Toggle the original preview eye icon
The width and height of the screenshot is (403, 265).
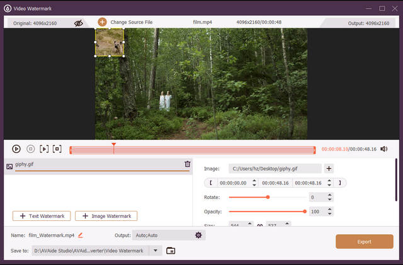79,23
